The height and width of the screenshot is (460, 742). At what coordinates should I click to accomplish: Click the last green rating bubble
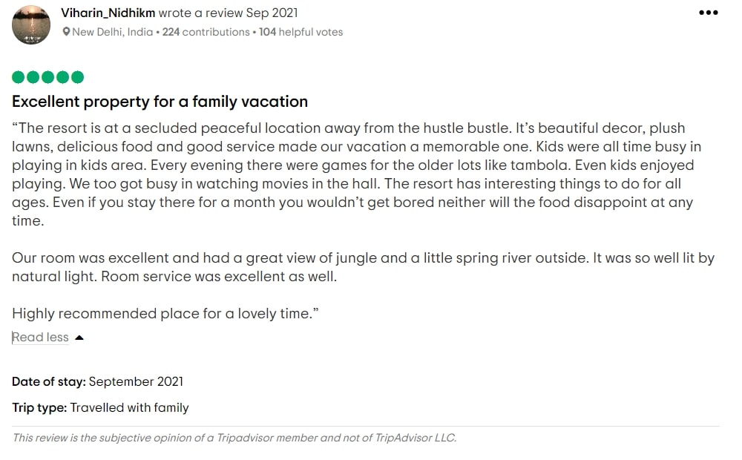pos(78,76)
